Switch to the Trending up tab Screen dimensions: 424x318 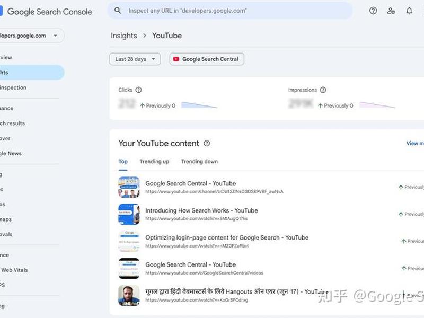(154, 162)
